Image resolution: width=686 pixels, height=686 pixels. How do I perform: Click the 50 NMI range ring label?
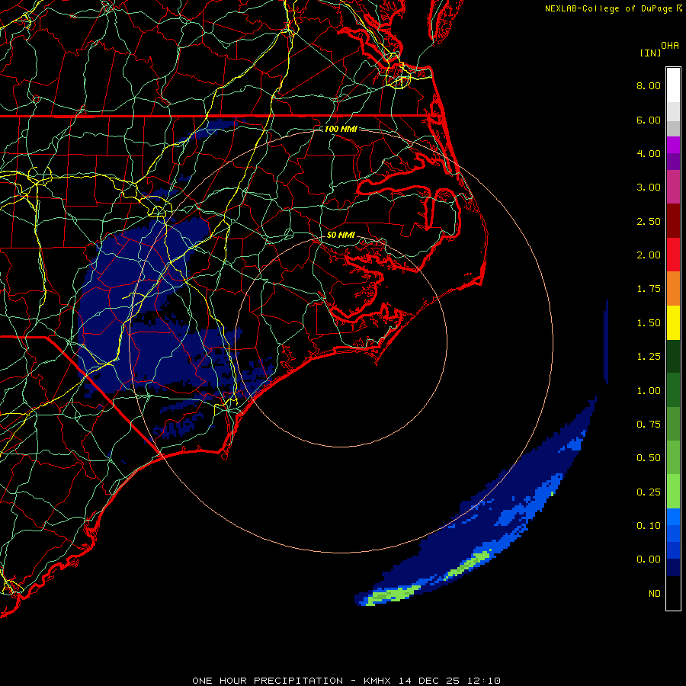click(341, 235)
